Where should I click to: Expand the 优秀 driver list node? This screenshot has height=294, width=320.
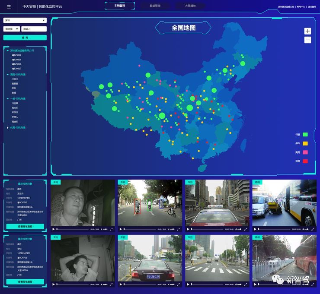pyautogui.click(x=8, y=128)
